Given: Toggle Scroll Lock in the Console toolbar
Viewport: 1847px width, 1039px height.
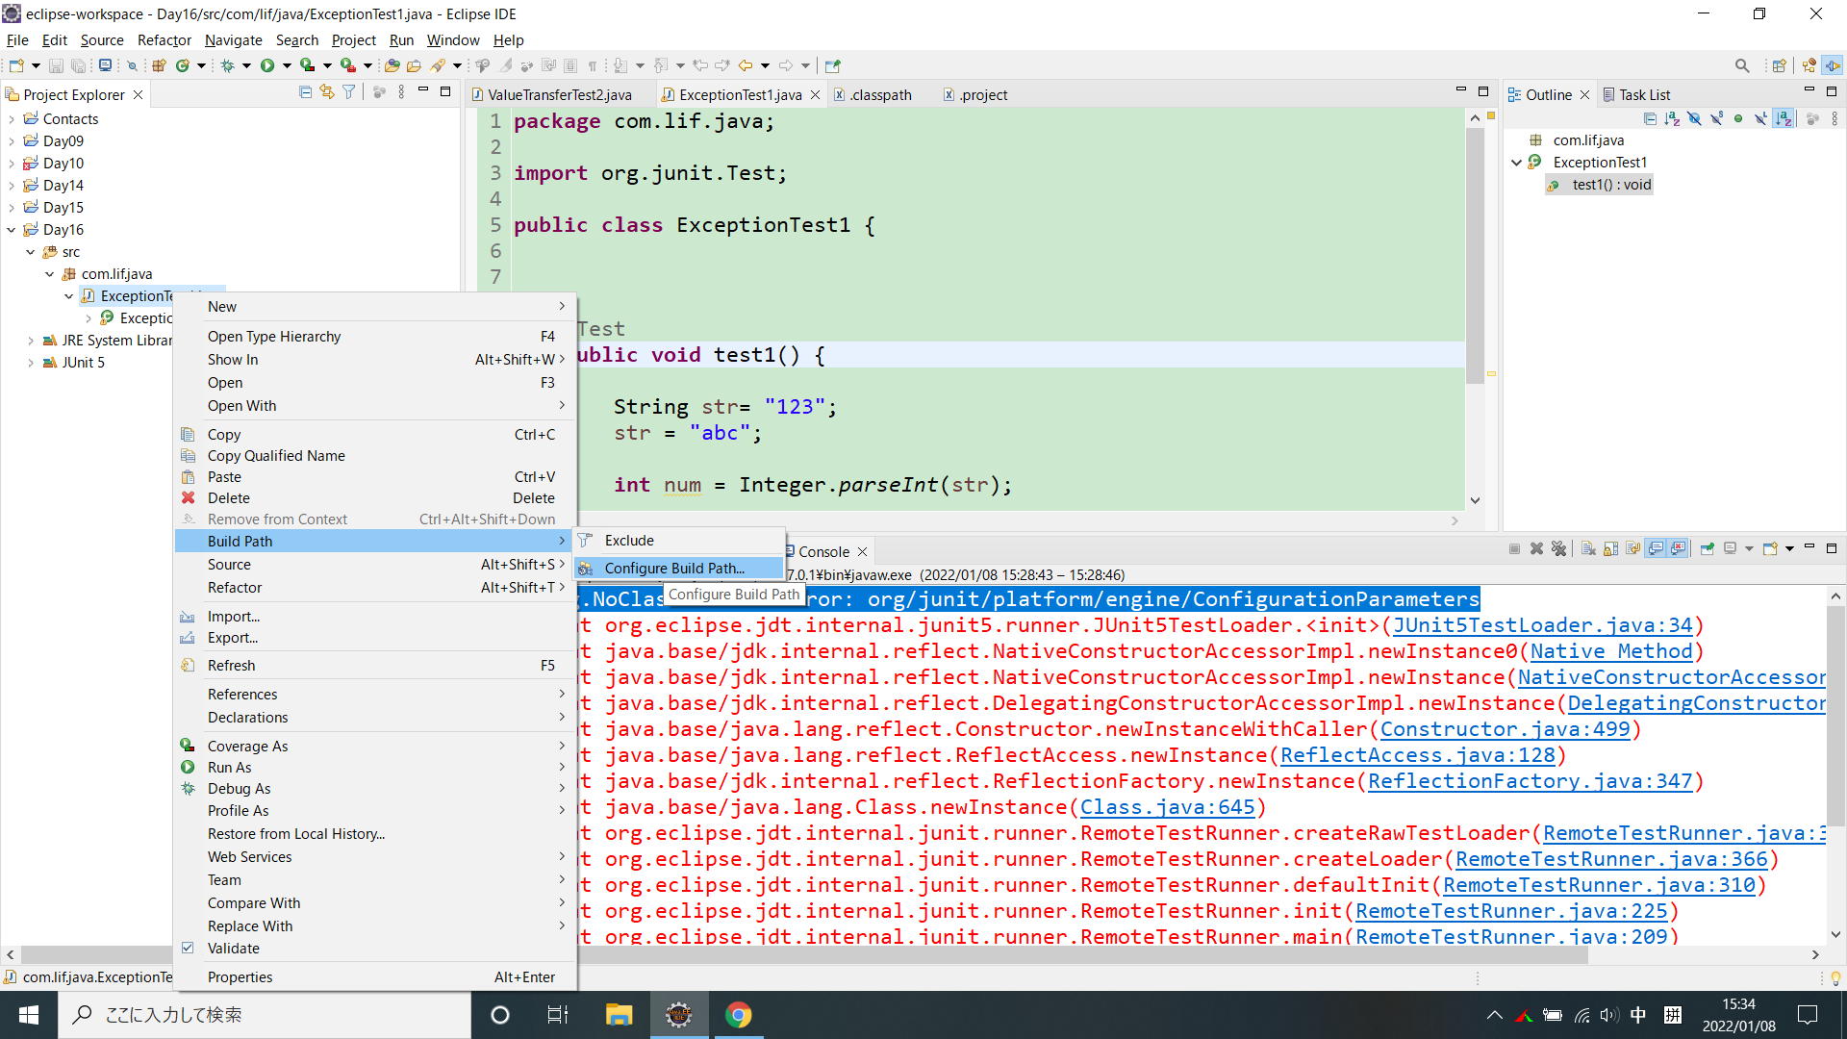Looking at the screenshot, I should click(1610, 548).
